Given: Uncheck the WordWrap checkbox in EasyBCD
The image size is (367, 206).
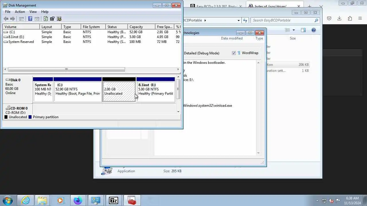Looking at the screenshot, I should point(234,53).
